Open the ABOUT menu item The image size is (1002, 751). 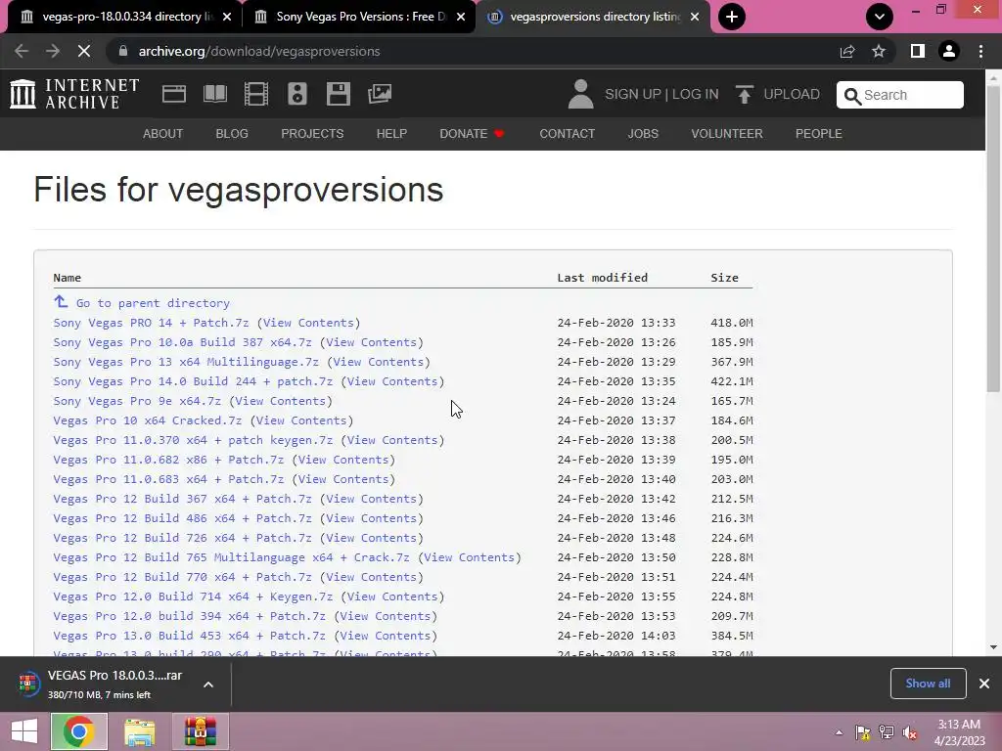pos(163,133)
